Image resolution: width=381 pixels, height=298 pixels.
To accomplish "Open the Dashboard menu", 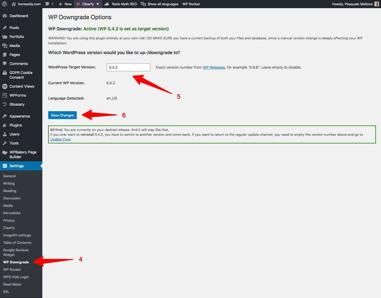I will [x=19, y=16].
